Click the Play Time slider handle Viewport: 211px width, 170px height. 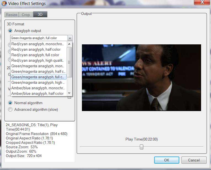[141, 147]
